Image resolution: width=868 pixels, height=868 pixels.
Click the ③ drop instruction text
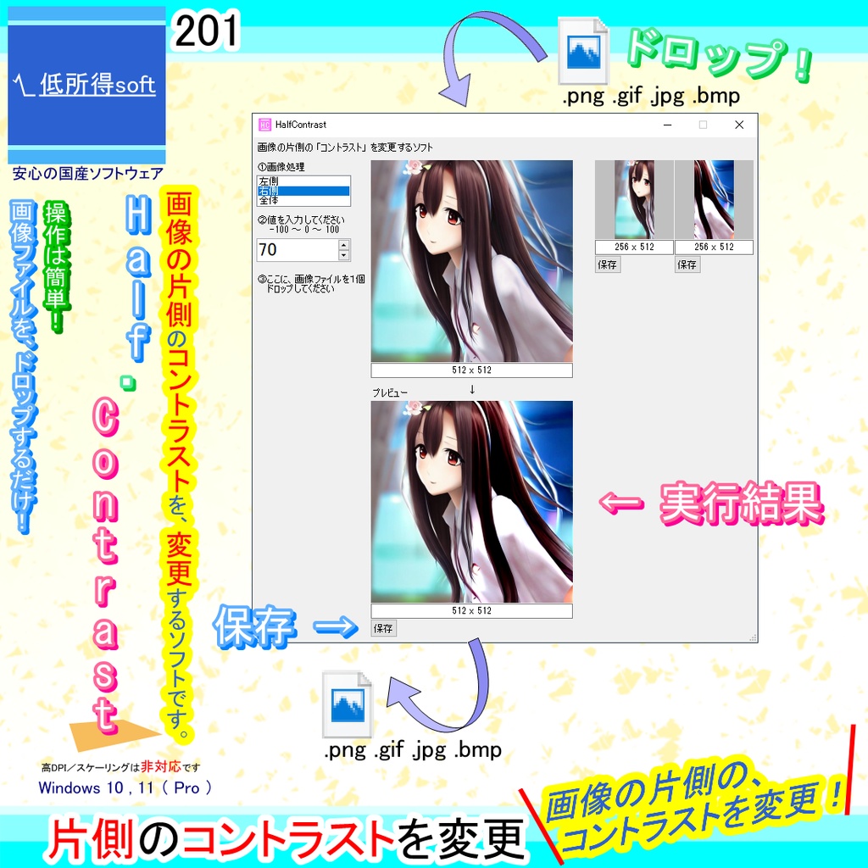coord(310,283)
